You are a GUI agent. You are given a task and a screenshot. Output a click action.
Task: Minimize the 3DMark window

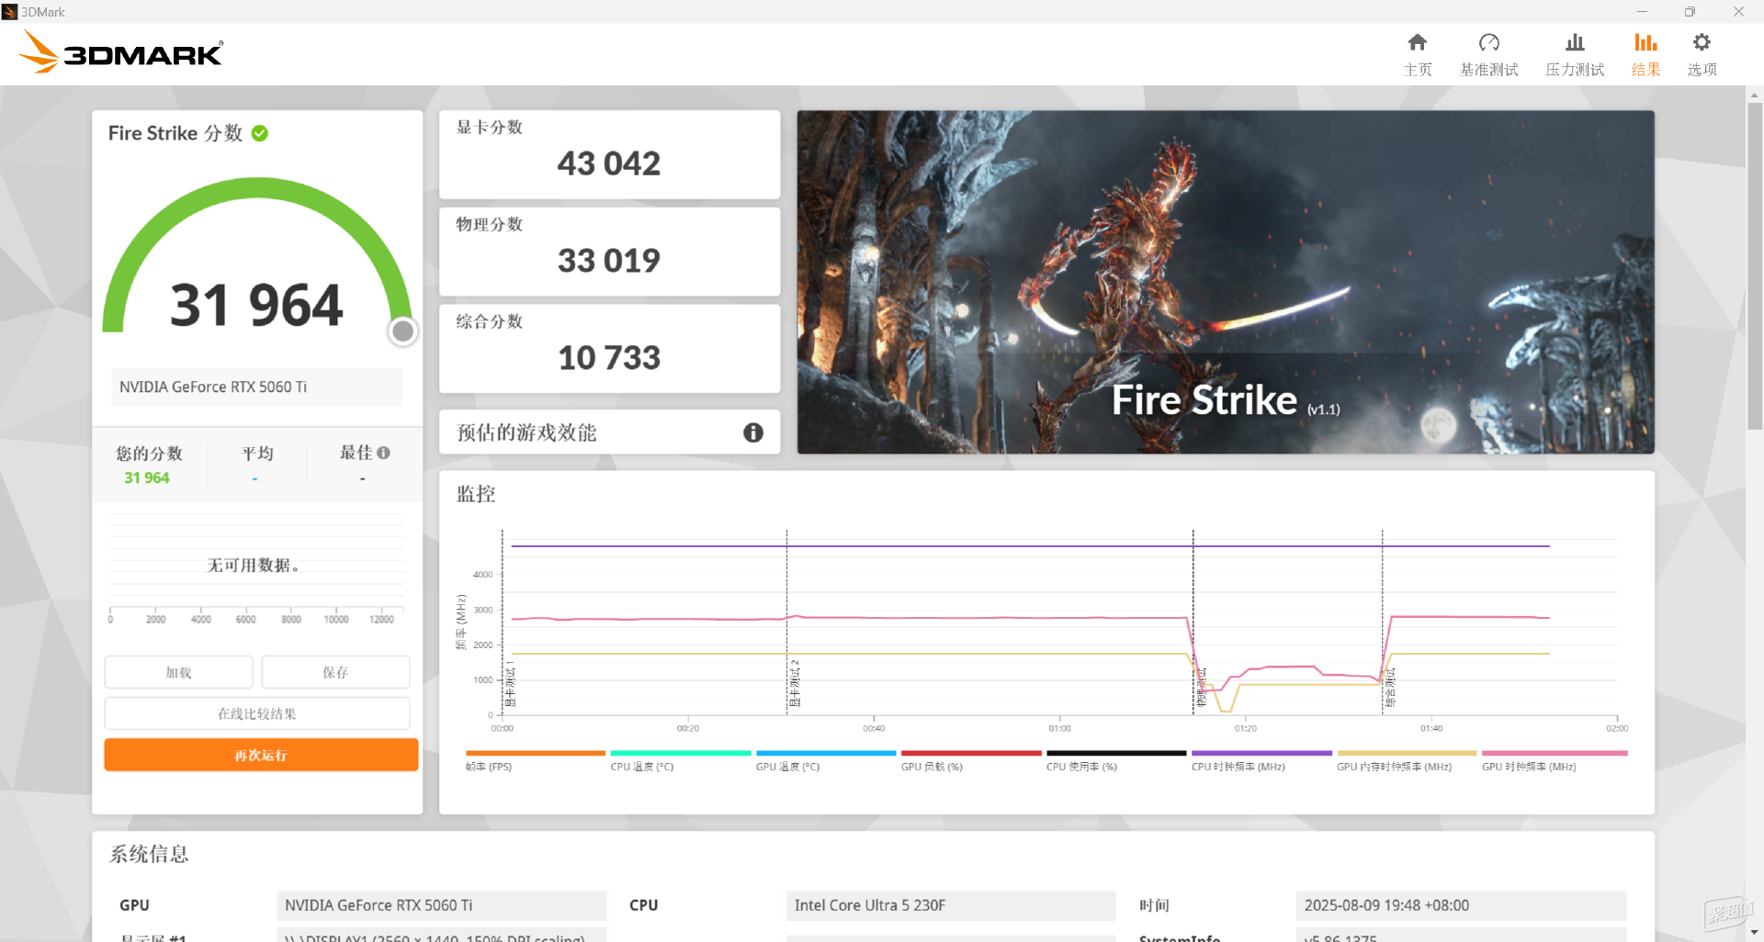[1642, 12]
